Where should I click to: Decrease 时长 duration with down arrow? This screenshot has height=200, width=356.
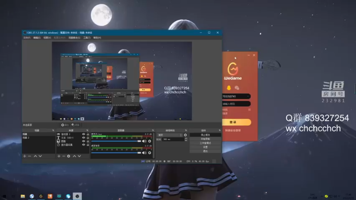point(186,140)
